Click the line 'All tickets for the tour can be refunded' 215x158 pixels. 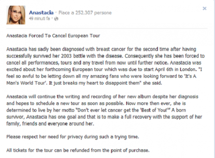point(78,150)
